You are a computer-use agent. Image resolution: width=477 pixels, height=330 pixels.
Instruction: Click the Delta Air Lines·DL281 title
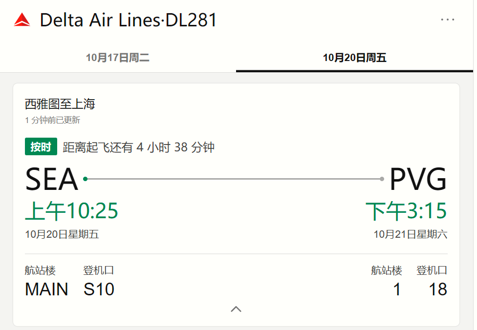pos(128,20)
